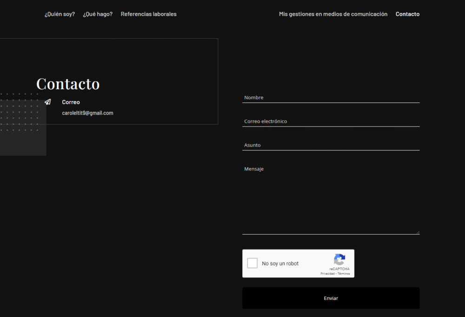Click the reCAPTCHA logo icon
This screenshot has height=317, width=465.
tap(339, 260)
